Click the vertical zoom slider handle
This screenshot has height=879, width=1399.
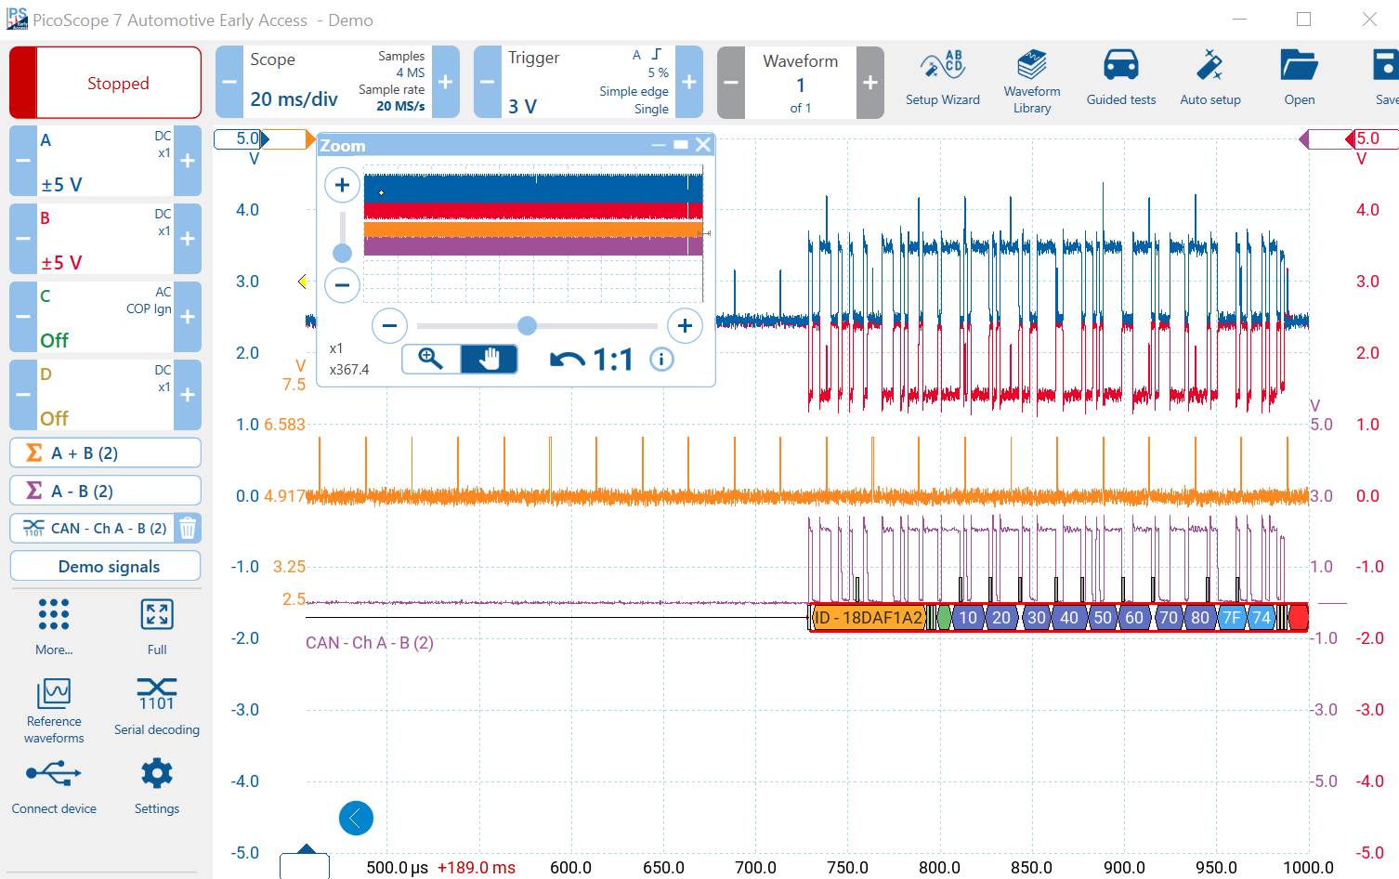[342, 253]
